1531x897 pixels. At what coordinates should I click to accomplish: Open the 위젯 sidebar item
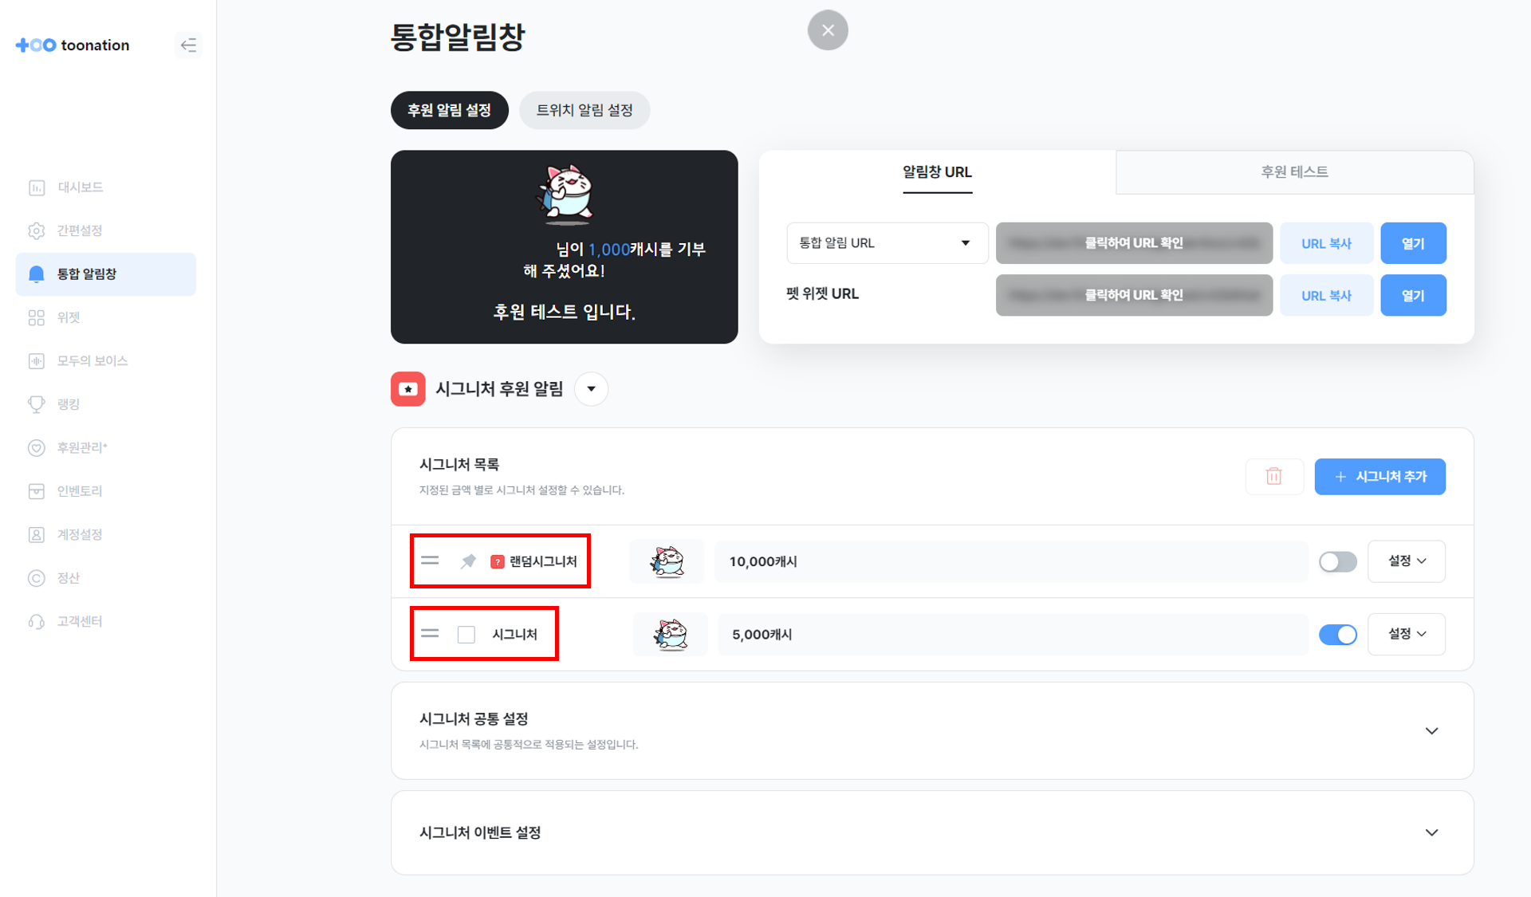pyautogui.click(x=106, y=317)
